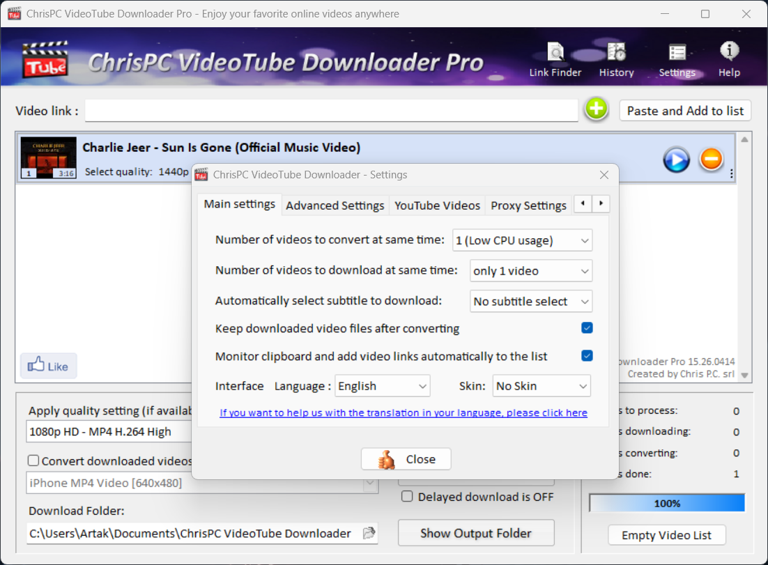Open the iPhone MP4 Video conversion format dropdown
768x565 pixels.
202,483
